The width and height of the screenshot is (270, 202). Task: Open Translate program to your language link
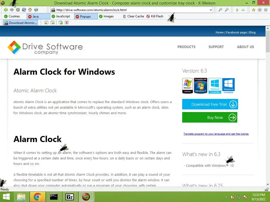click(216, 134)
